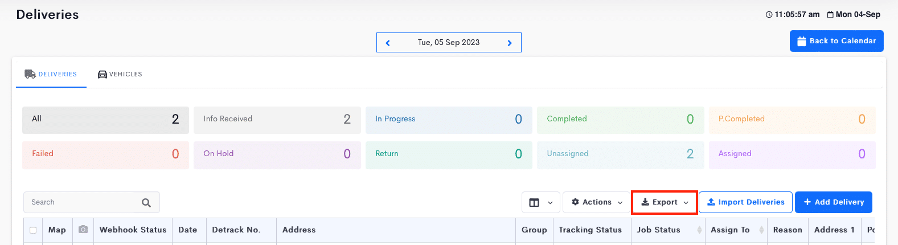The height and width of the screenshot is (245, 898).
Task: Click the Add Delivery button
Action: [834, 202]
